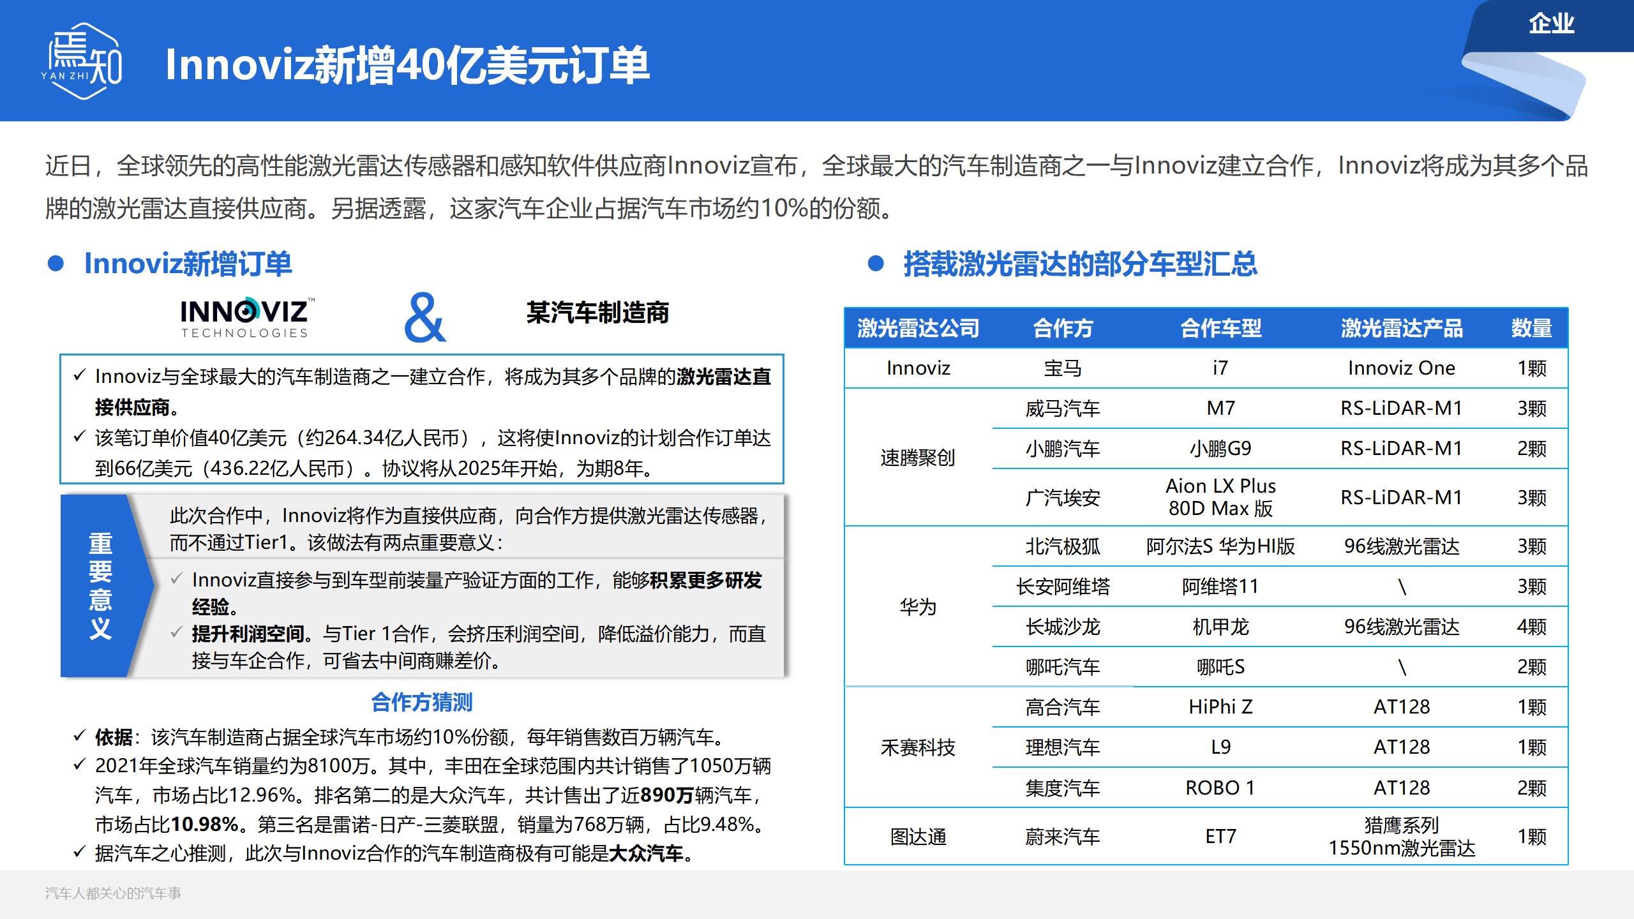Click the bold text 890万

[667, 795]
